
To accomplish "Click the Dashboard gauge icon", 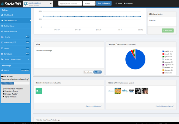I will click(x=2, y=15).
